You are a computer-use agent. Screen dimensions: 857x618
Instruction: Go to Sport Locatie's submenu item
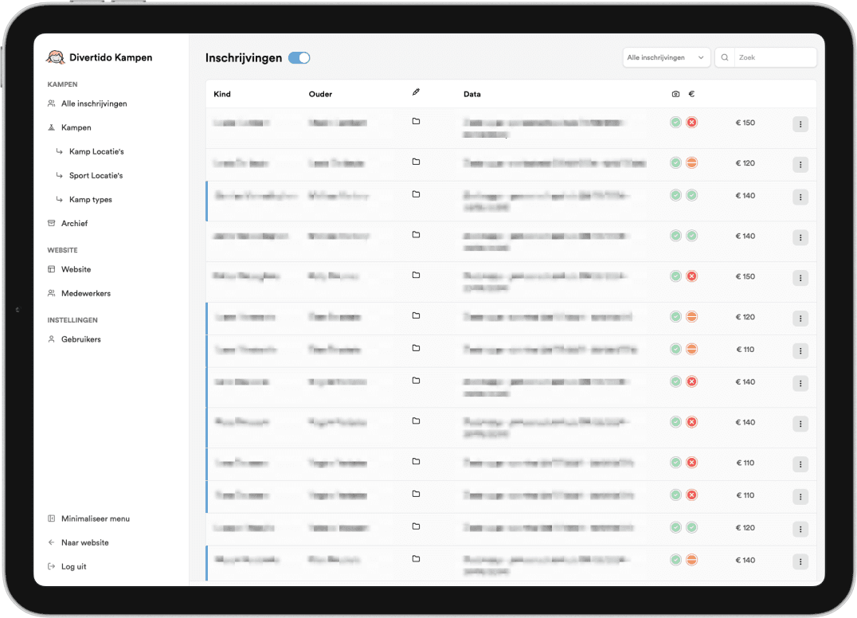point(96,175)
